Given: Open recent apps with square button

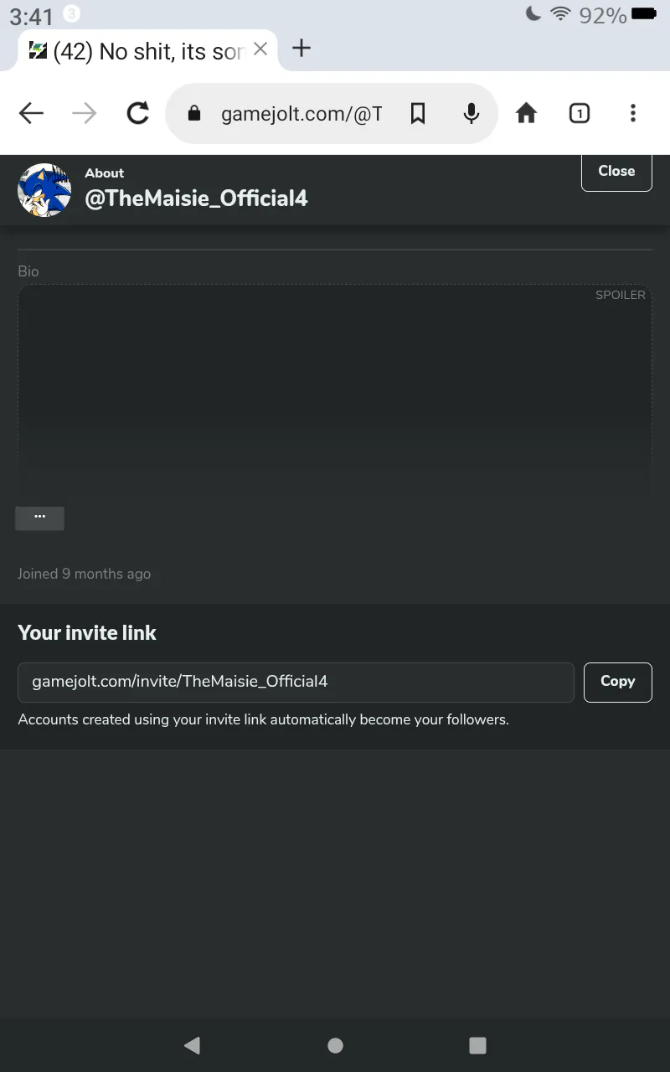Looking at the screenshot, I should [477, 1045].
